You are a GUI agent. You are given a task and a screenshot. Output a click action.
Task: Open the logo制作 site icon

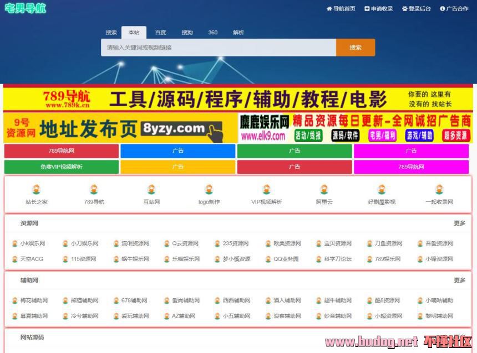(209, 190)
